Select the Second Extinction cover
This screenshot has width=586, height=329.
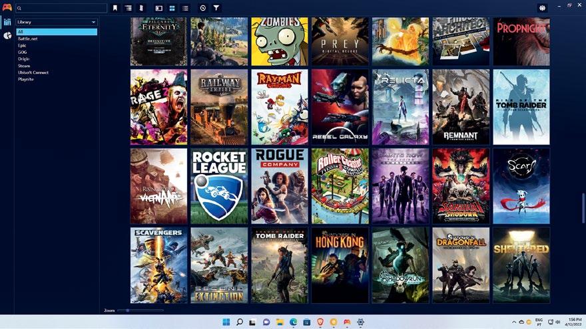[x=219, y=265]
